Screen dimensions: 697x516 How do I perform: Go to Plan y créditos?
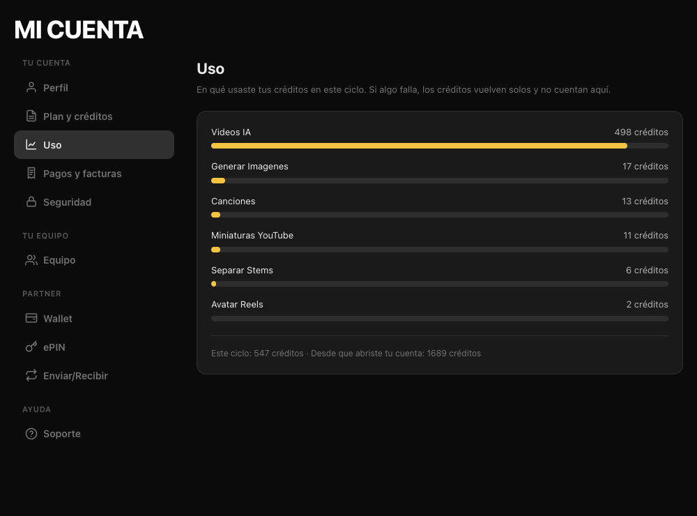point(94,116)
